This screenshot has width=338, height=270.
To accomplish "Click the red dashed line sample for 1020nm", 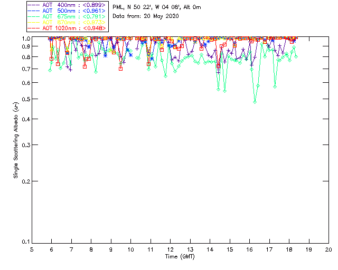I will [x=33, y=28].
